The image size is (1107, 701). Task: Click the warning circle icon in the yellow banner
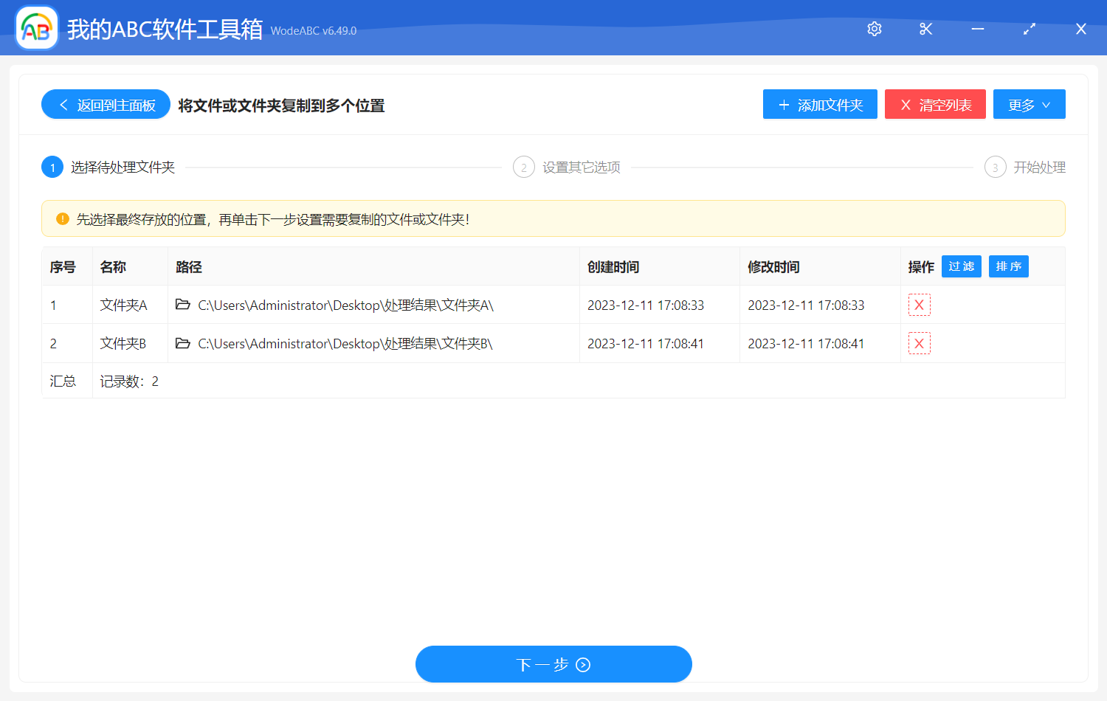point(62,218)
